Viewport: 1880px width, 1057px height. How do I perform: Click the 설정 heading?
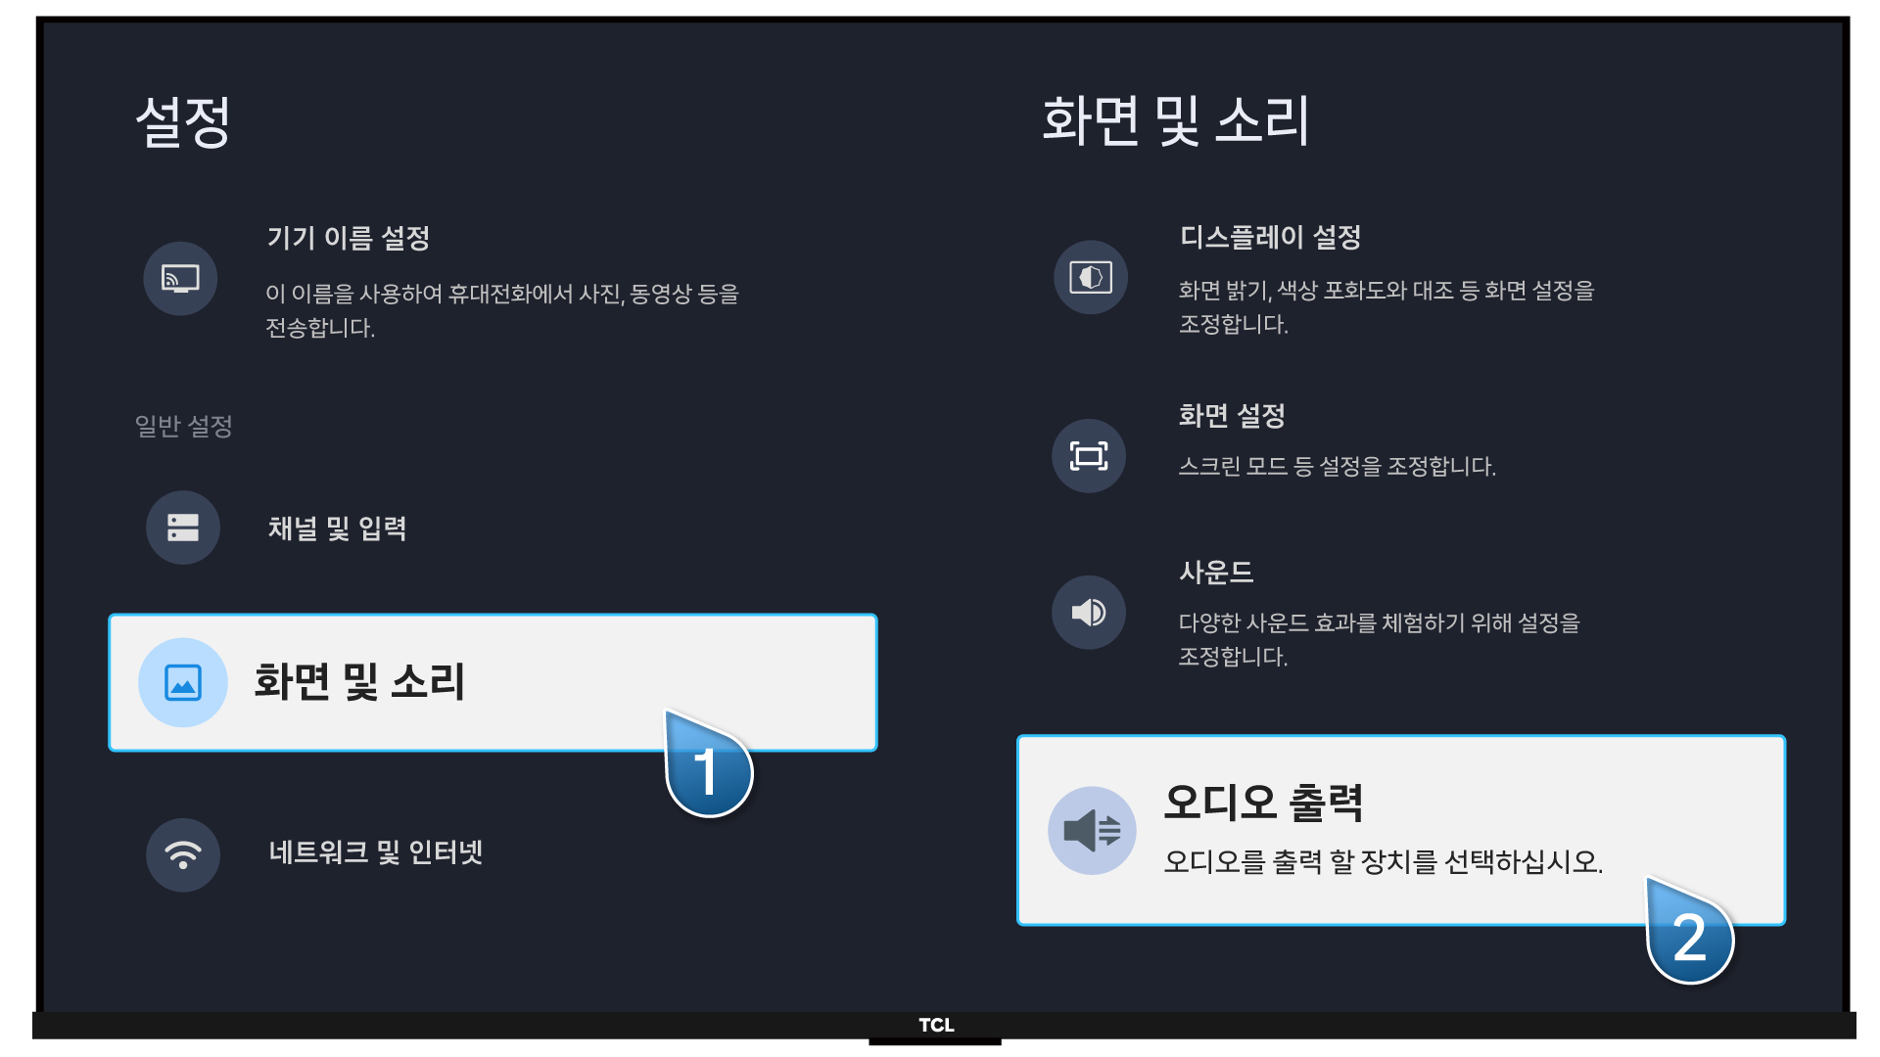[183, 122]
